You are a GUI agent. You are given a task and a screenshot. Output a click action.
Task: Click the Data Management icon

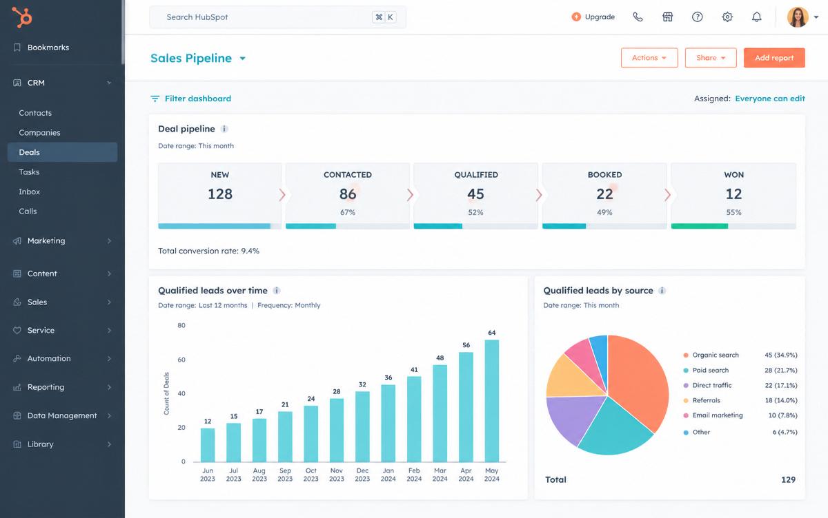coord(17,416)
